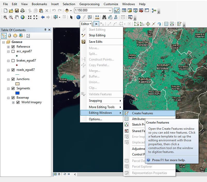Enable the brakes_egsa87 layer checkbox

click(x=13, y=60)
